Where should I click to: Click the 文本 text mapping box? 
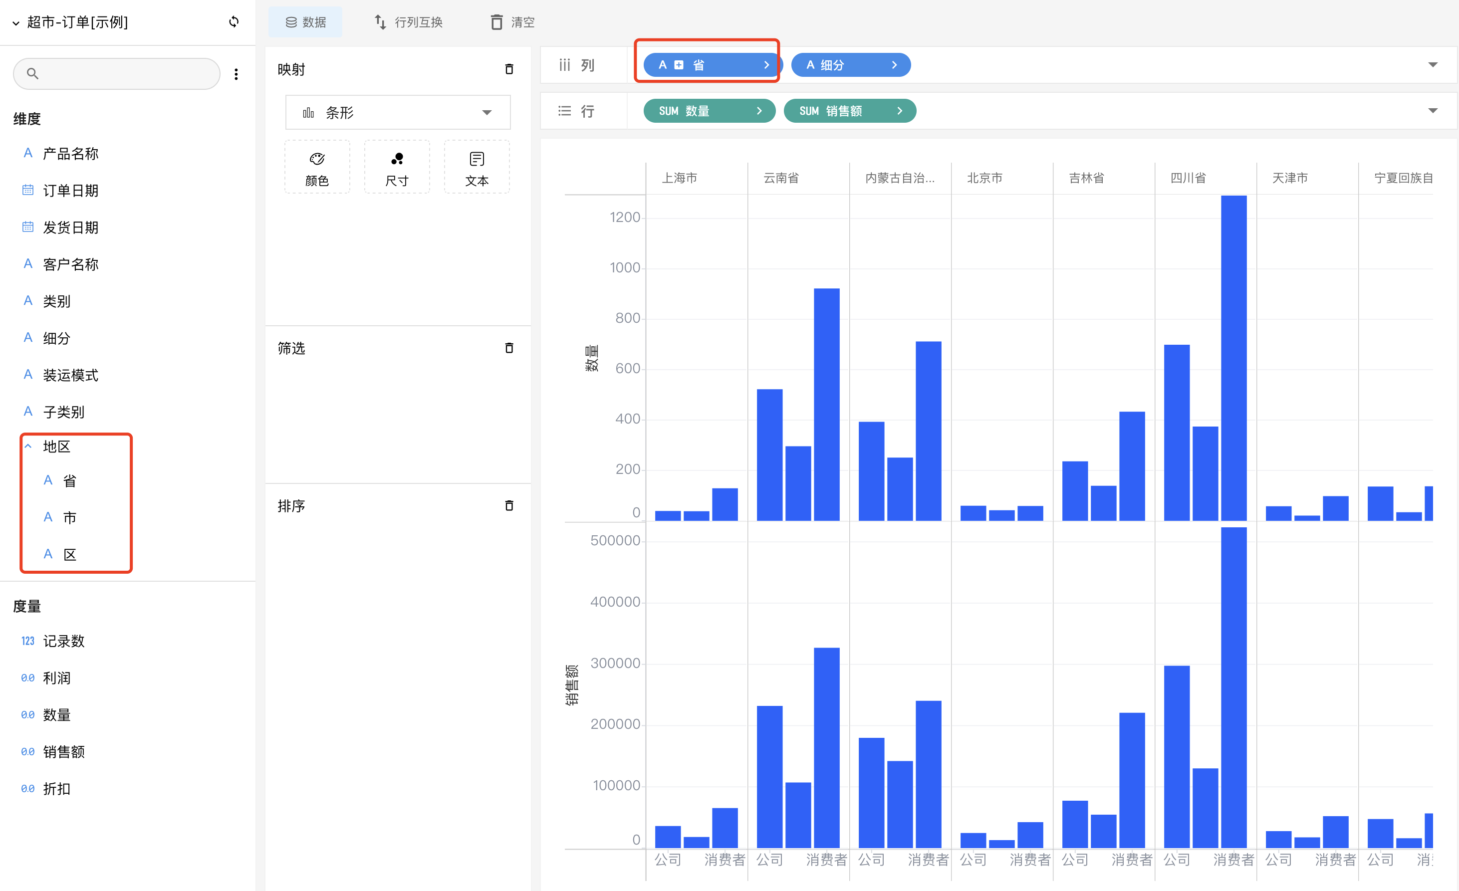(477, 167)
